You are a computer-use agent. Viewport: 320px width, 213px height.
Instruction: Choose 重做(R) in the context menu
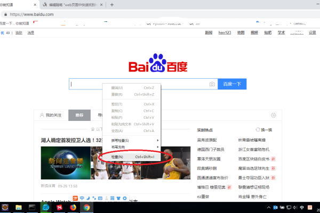click(x=131, y=94)
